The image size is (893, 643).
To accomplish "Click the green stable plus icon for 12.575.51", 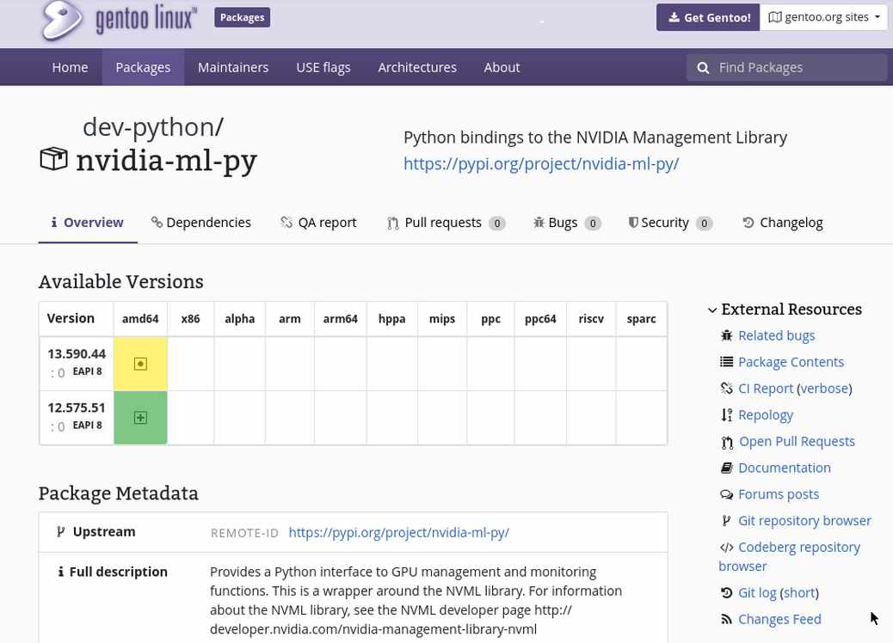I will (140, 418).
